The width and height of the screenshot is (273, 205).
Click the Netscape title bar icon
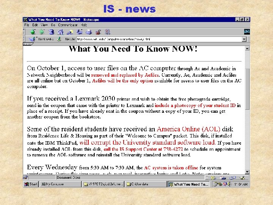[25, 19]
